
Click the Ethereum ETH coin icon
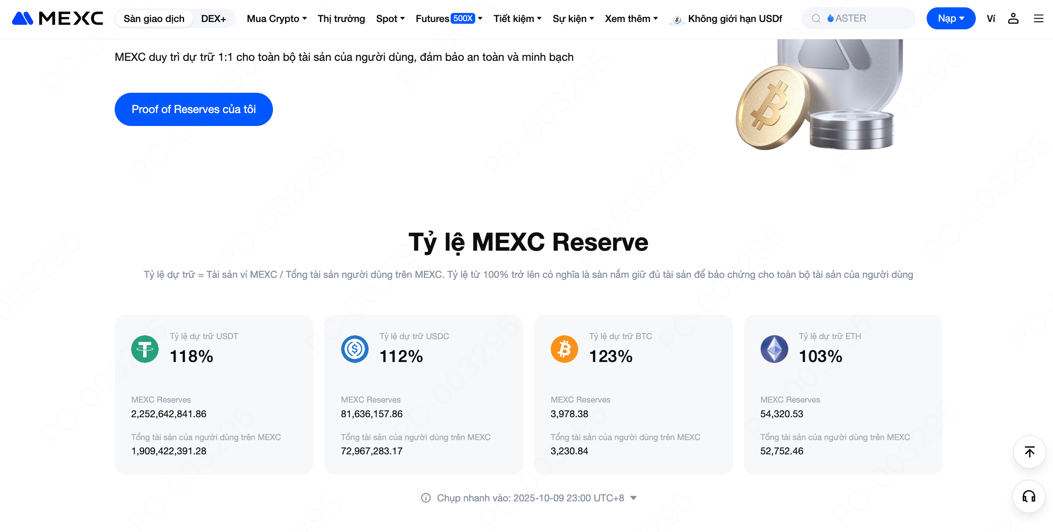pos(774,349)
